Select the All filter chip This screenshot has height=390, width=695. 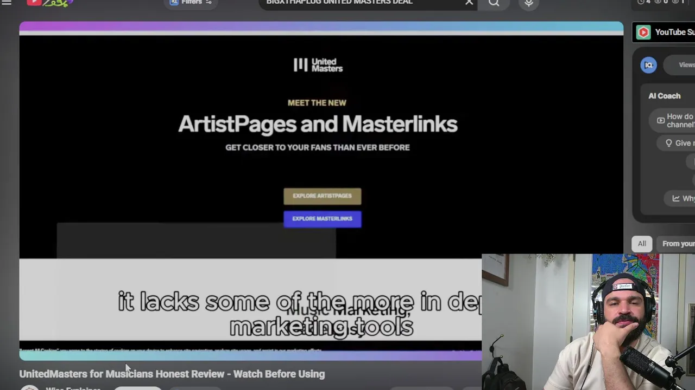(x=642, y=244)
